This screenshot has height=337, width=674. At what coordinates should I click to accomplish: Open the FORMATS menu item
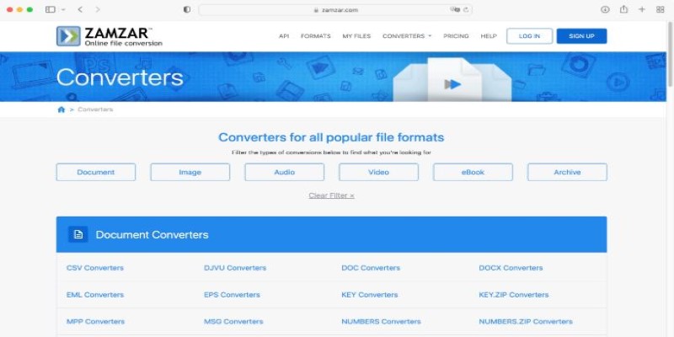[315, 36]
